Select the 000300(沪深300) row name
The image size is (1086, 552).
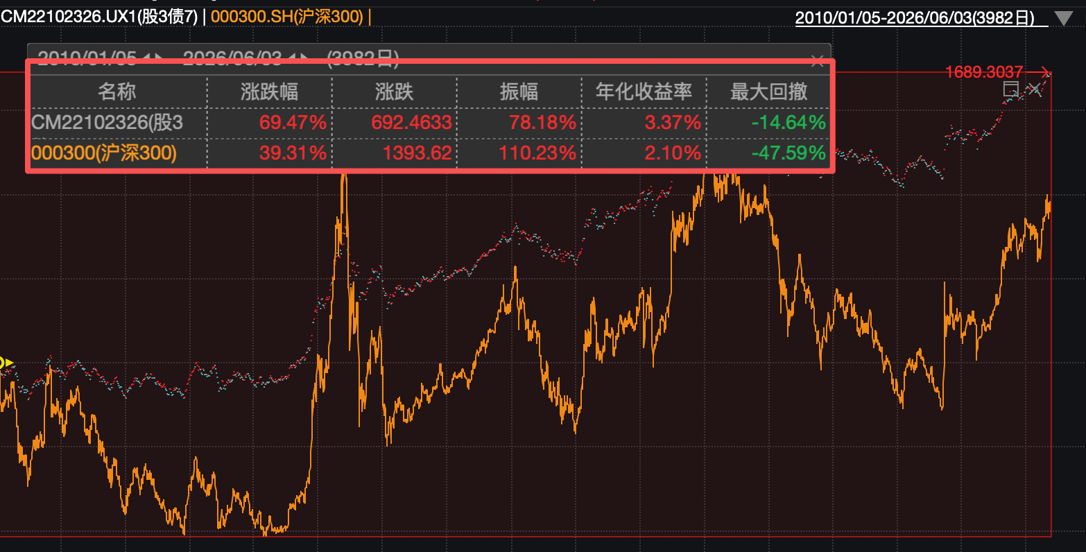coord(104,153)
